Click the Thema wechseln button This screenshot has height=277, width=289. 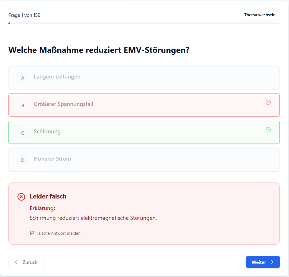point(260,15)
